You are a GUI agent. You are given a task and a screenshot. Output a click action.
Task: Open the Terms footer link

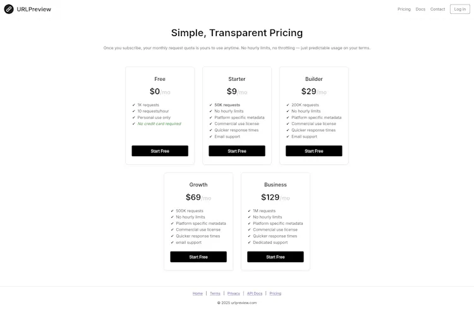point(215,293)
